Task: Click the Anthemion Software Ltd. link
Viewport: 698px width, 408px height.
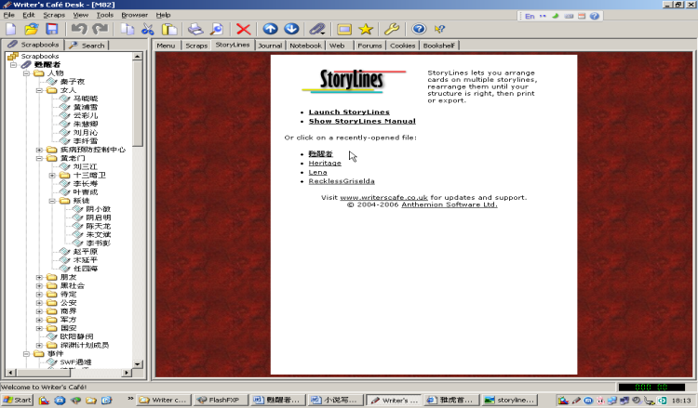Action: pos(450,204)
